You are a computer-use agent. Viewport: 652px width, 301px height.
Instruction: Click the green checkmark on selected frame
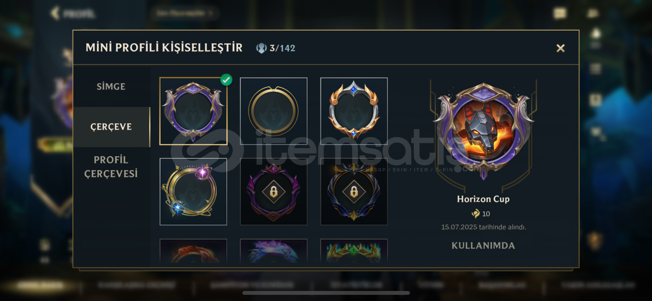(x=226, y=80)
